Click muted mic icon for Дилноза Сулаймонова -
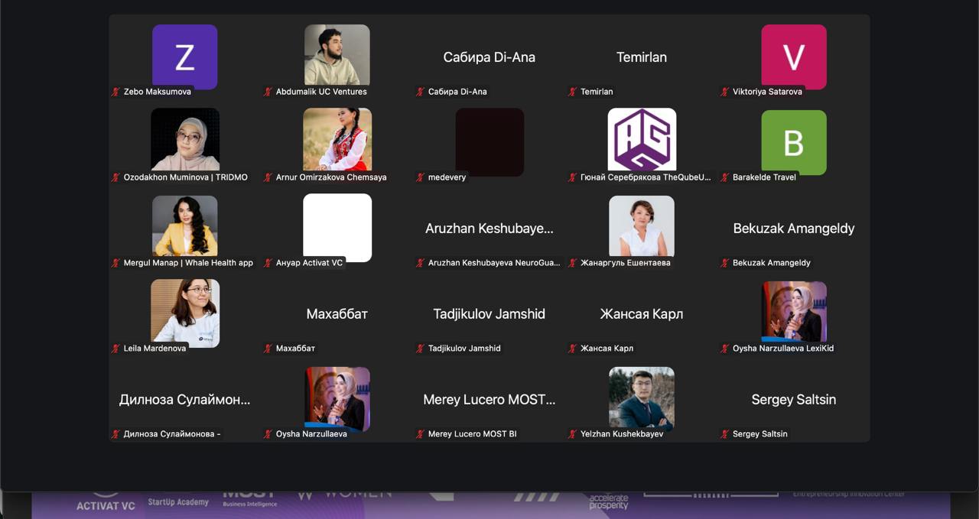 click(116, 434)
